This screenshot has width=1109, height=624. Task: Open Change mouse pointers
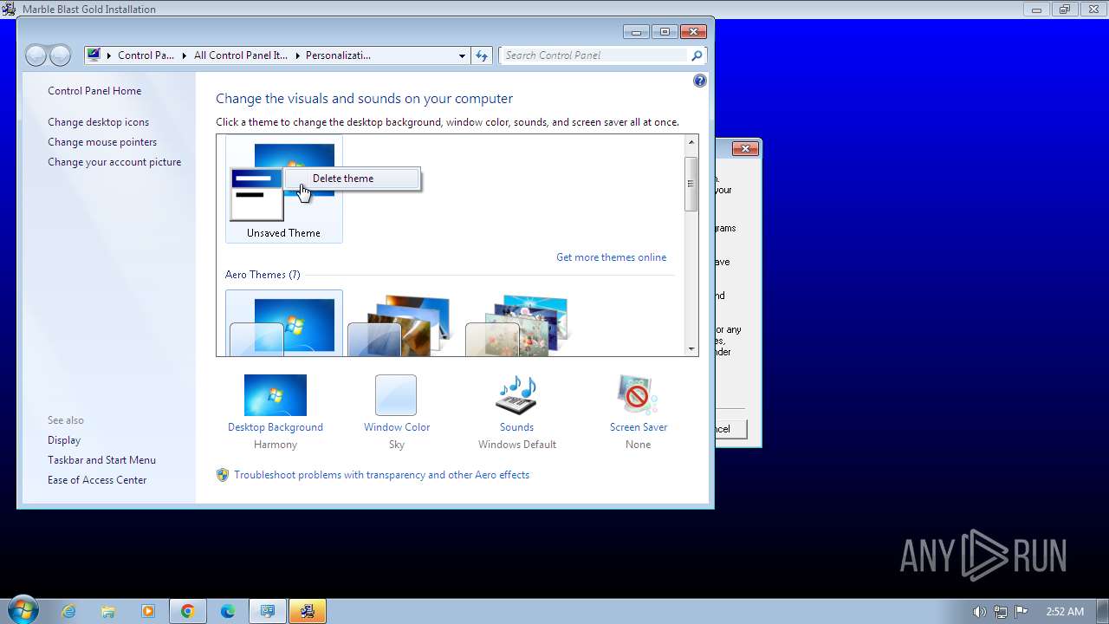(x=102, y=142)
